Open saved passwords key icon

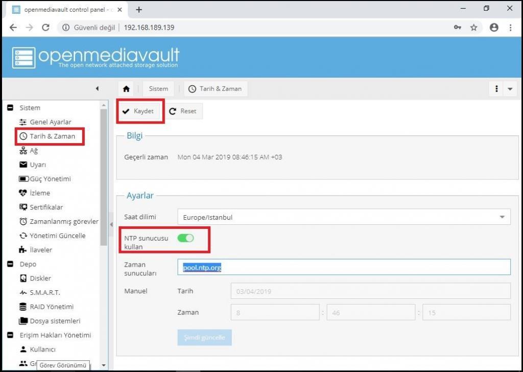458,28
